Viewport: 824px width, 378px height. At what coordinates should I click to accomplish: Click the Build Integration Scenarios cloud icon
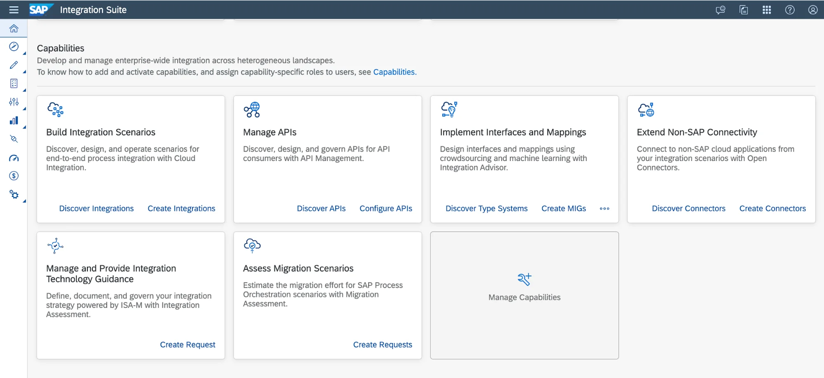pyautogui.click(x=55, y=110)
